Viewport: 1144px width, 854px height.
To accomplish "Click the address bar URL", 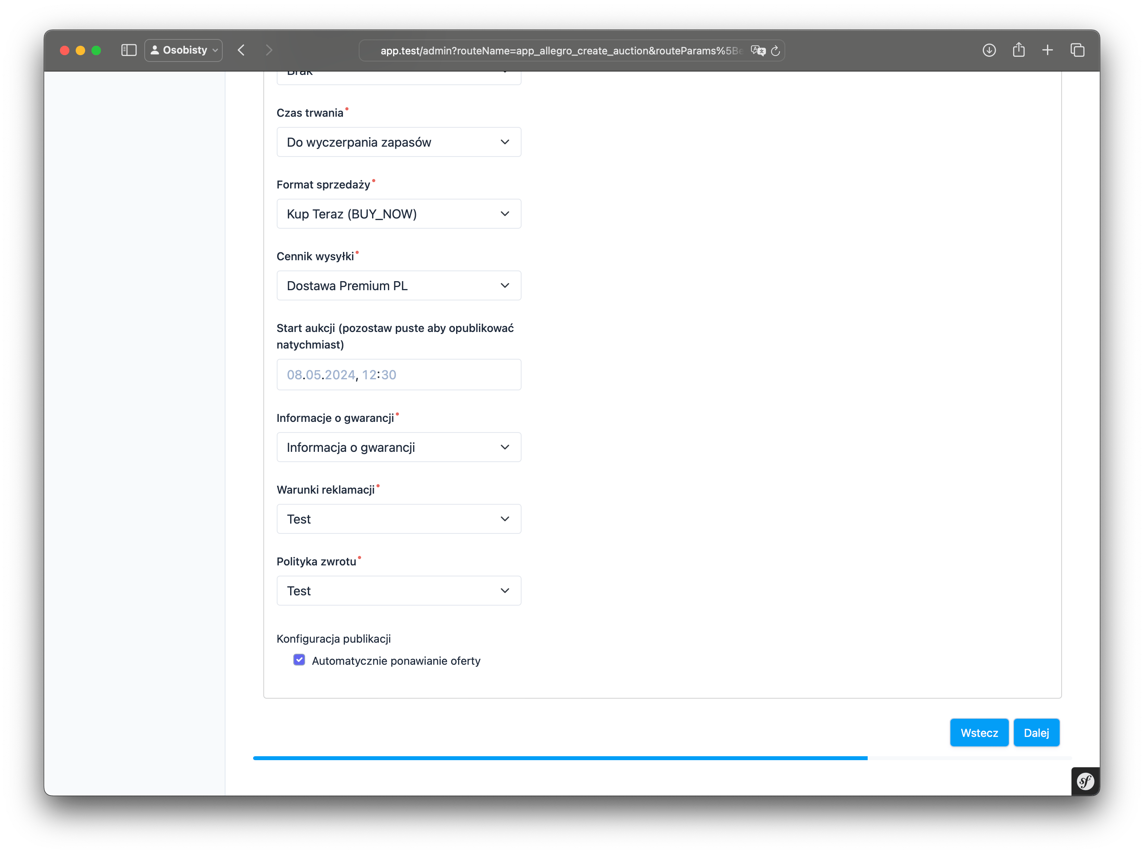I will coord(561,50).
